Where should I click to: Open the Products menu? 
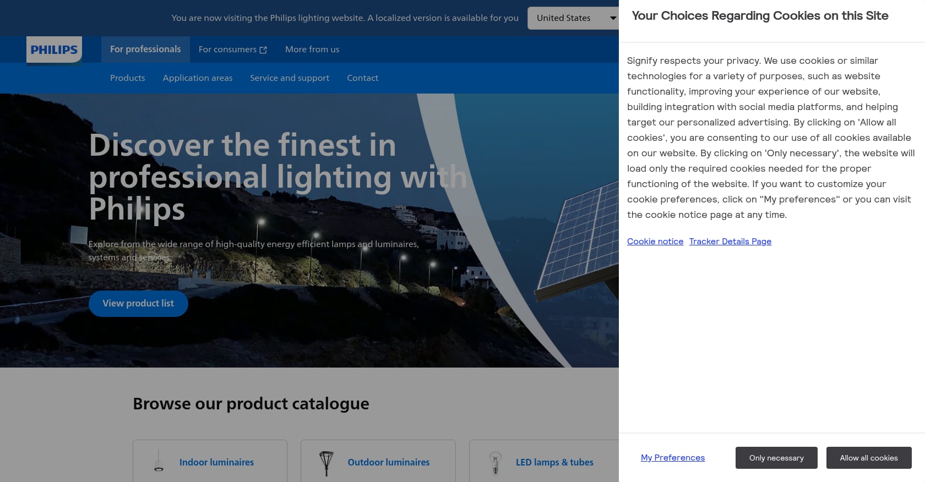click(128, 78)
